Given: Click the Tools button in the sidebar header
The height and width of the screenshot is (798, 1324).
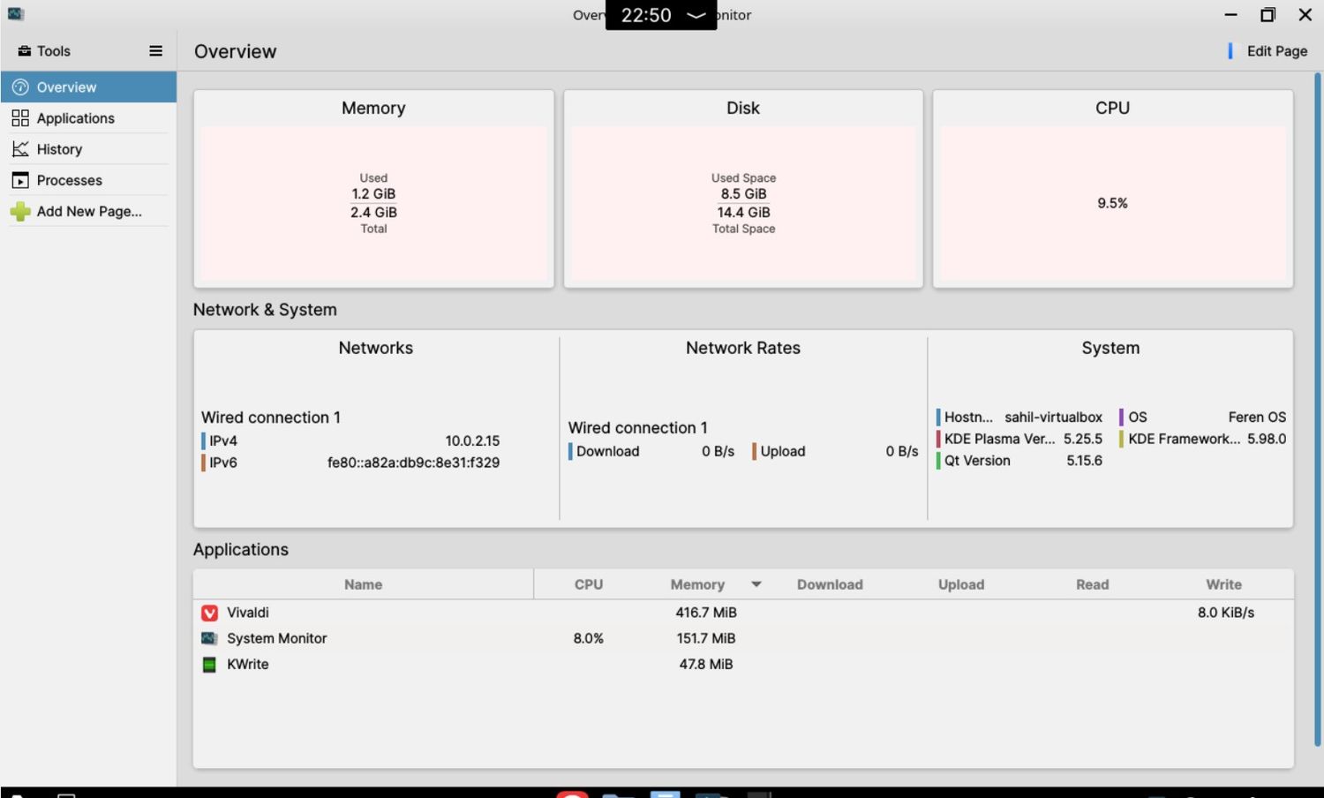Looking at the screenshot, I should (44, 51).
